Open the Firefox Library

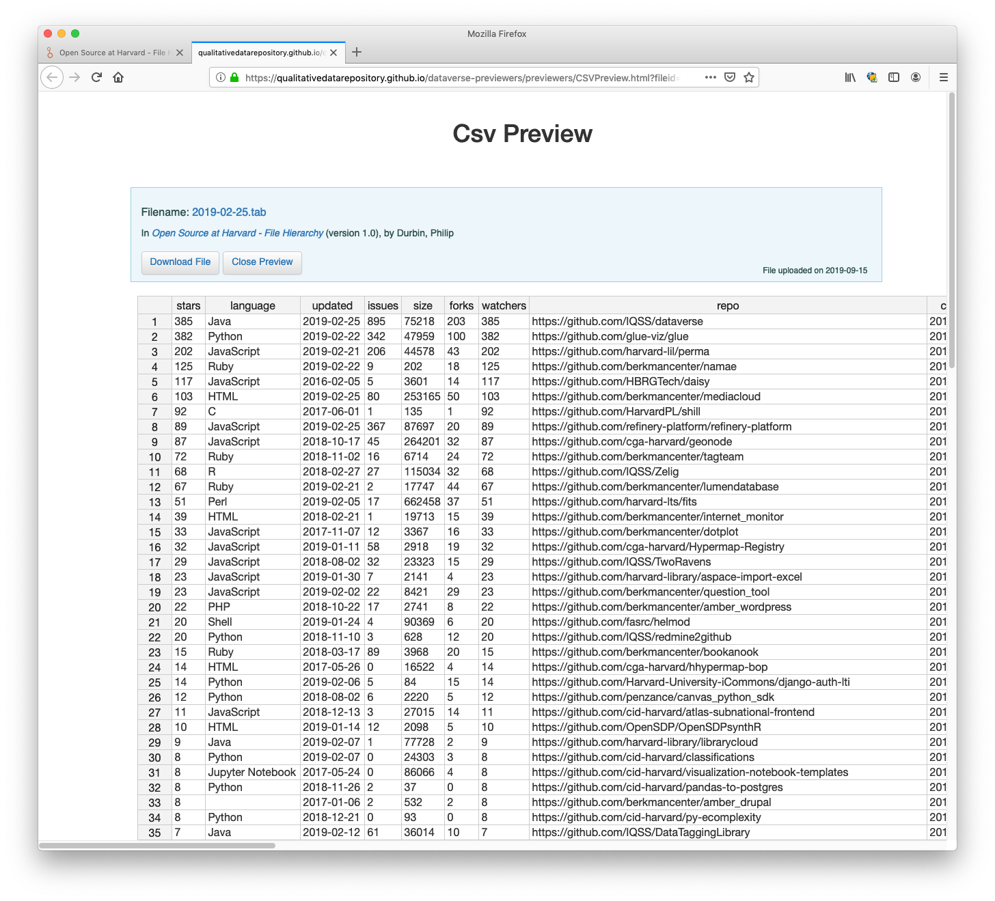pos(849,77)
